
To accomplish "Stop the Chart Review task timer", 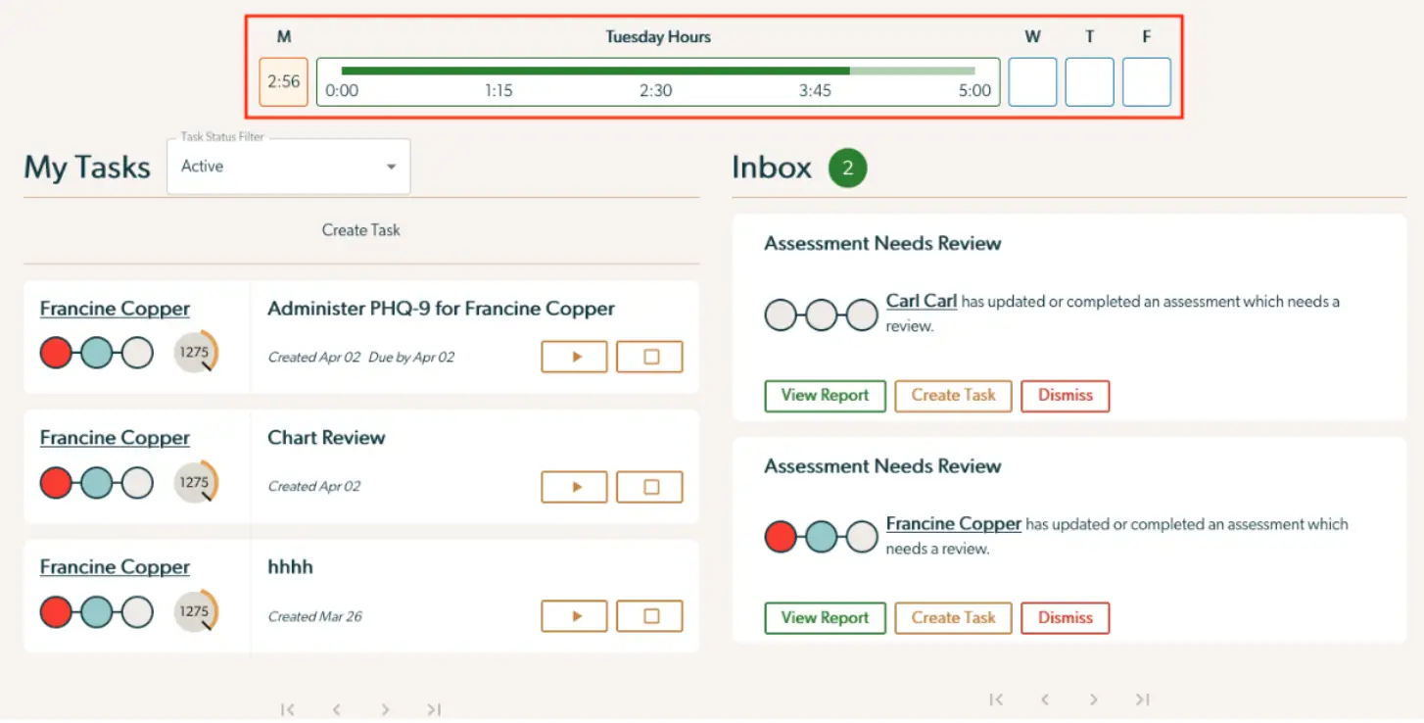I will pyautogui.click(x=649, y=487).
